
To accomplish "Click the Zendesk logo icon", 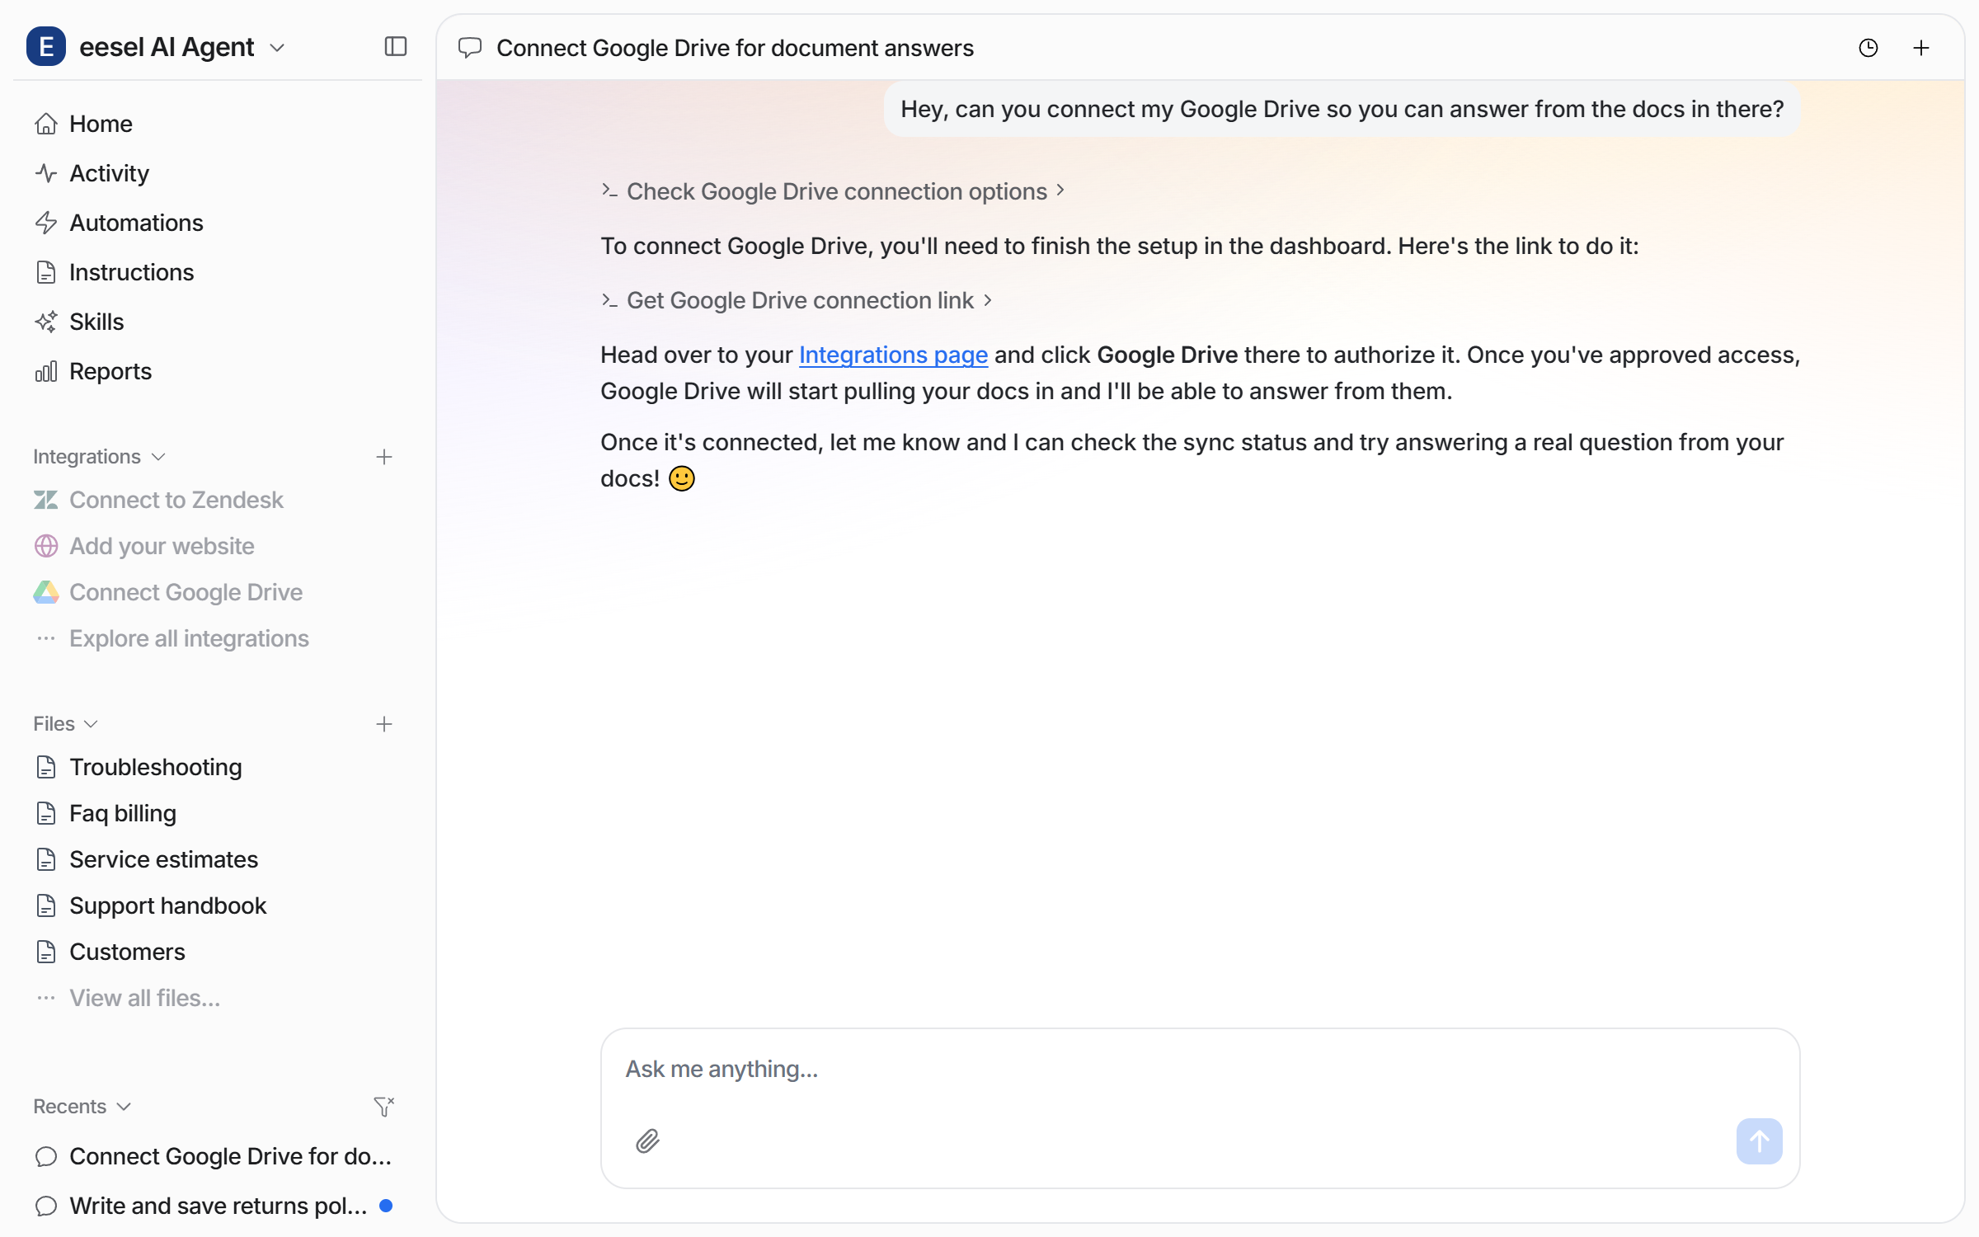I will [x=46, y=500].
